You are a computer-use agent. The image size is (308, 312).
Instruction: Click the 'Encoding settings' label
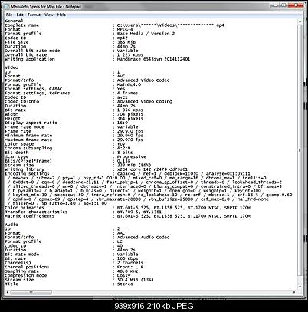click(x=27, y=173)
